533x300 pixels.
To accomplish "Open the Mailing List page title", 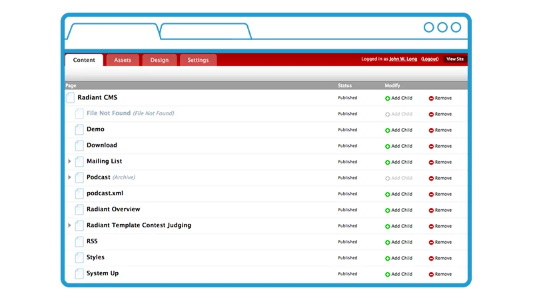I will (105, 161).
